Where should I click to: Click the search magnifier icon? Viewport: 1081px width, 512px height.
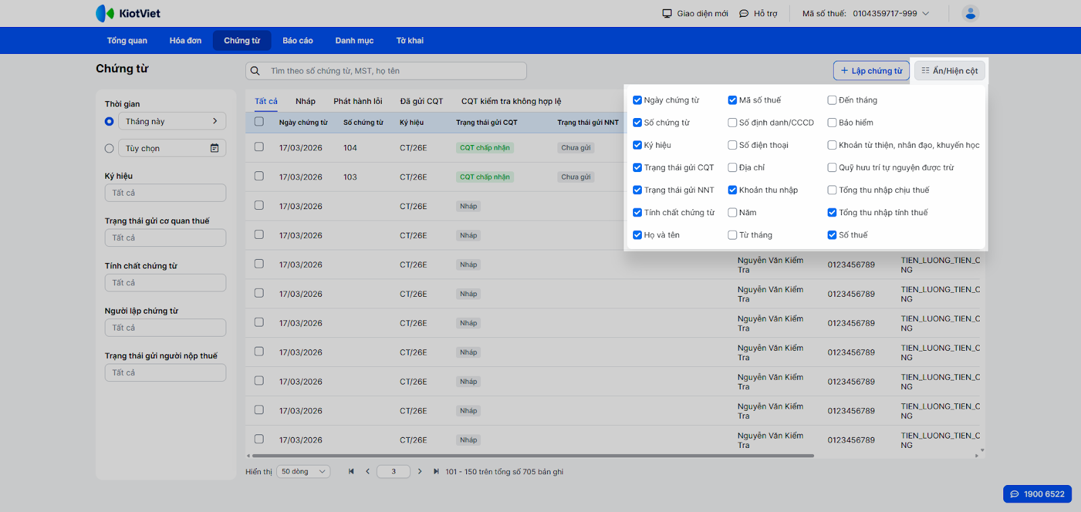255,71
